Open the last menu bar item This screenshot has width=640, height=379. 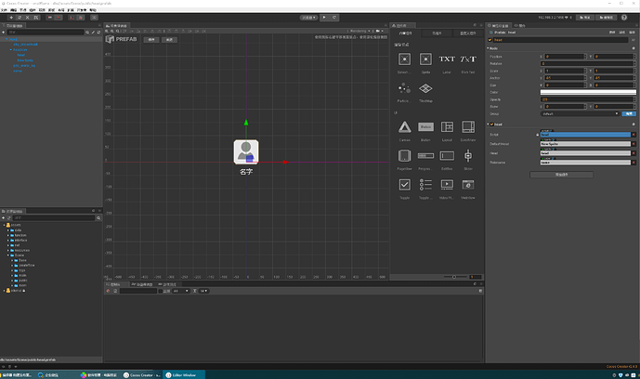coord(93,10)
